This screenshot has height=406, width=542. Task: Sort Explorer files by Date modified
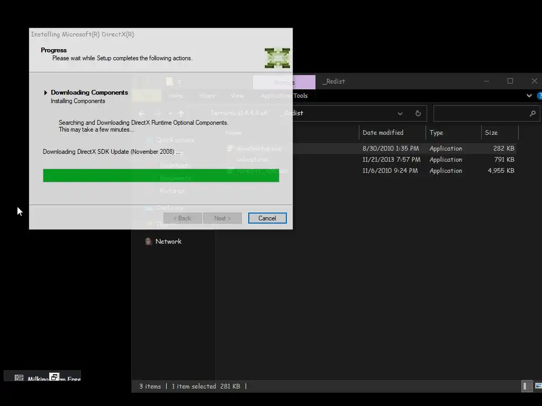click(392, 133)
